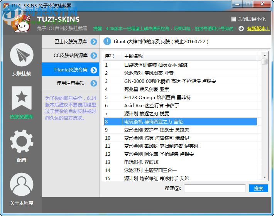Image resolution: width=274 pixels, height=216 pixels.
Task: Select row 源计划 炫彩绿红 寒冰射手 艾希
Action: [180, 178]
